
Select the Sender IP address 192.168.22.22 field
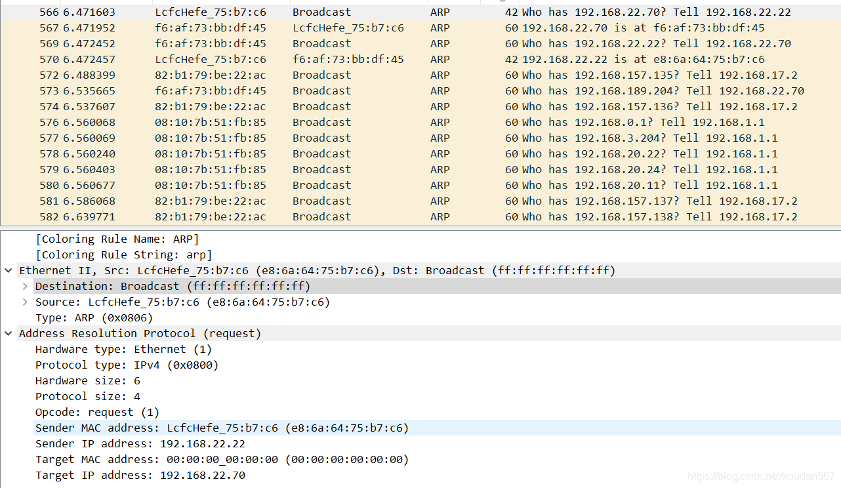pyautogui.click(x=140, y=443)
